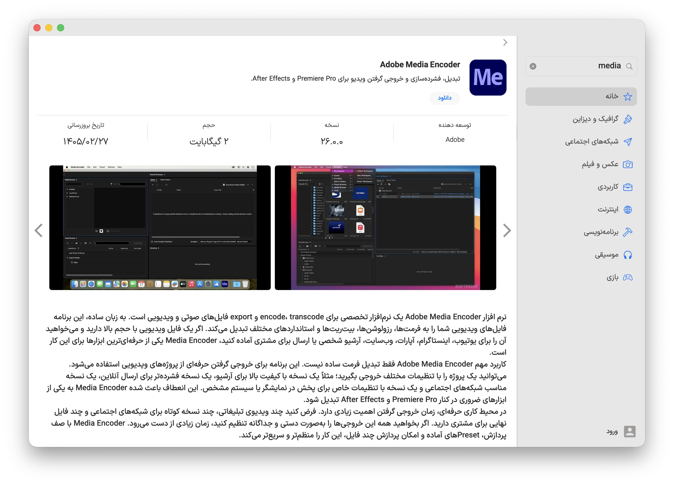Click the دانلود download button
Screen dimensions: 674x485
[445, 98]
